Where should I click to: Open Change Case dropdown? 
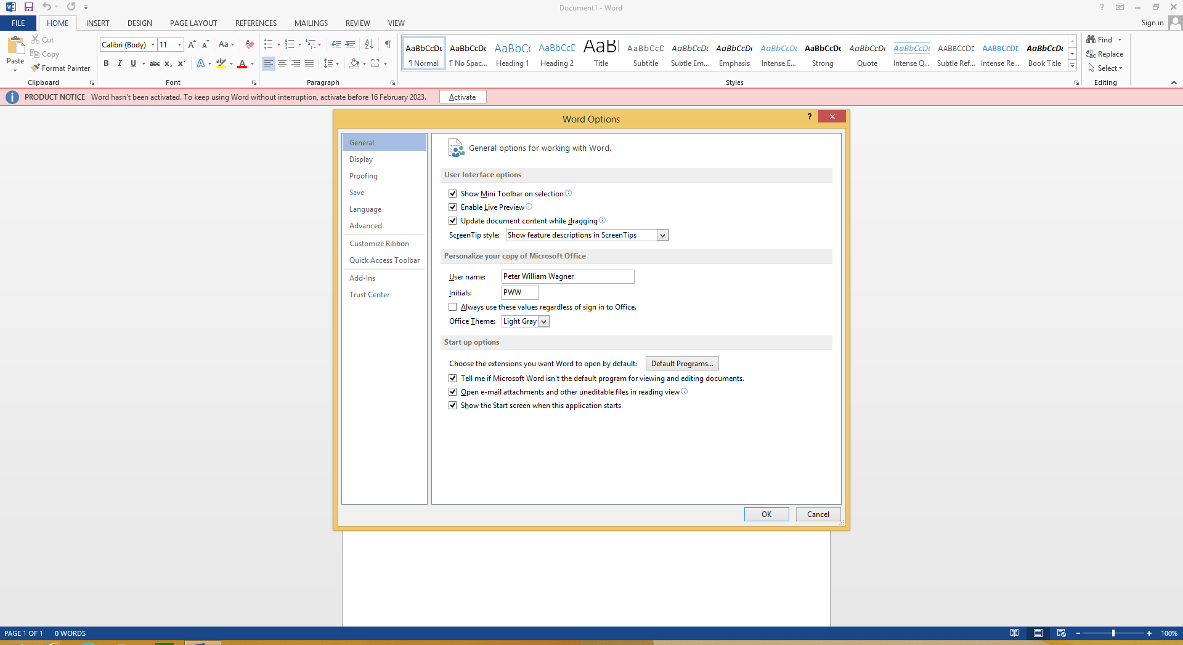pyautogui.click(x=226, y=44)
